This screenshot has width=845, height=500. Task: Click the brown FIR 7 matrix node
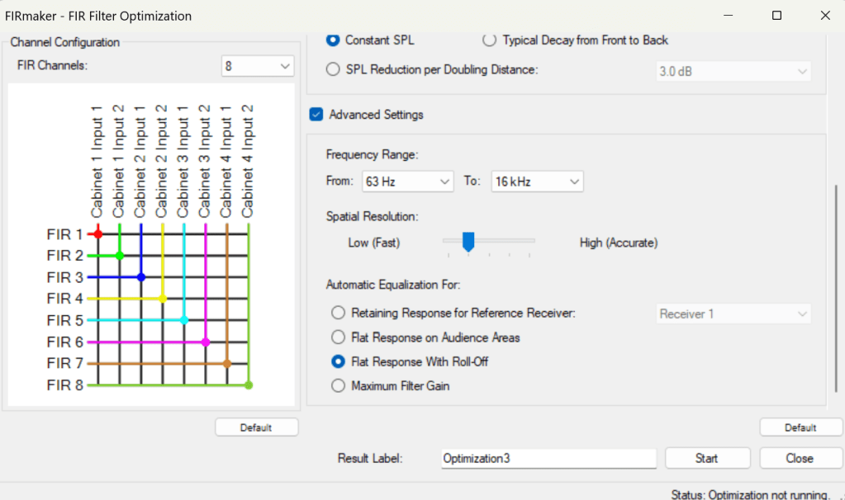click(x=227, y=363)
